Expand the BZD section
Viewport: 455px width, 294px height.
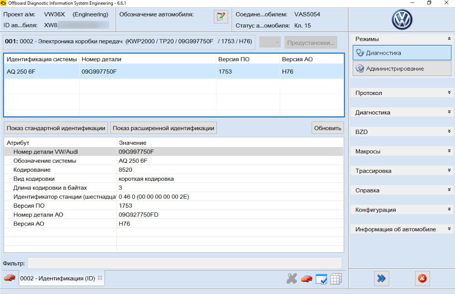(x=449, y=131)
